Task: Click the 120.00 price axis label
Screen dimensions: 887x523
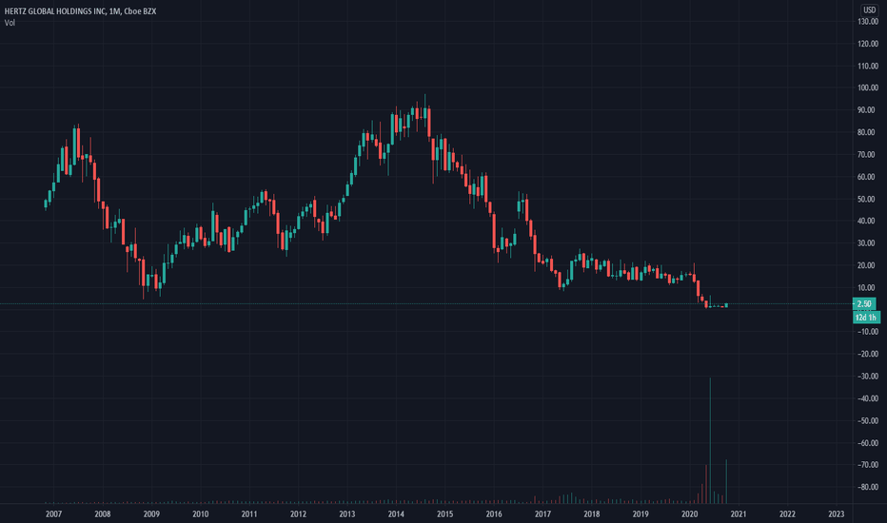Action: [x=868, y=44]
